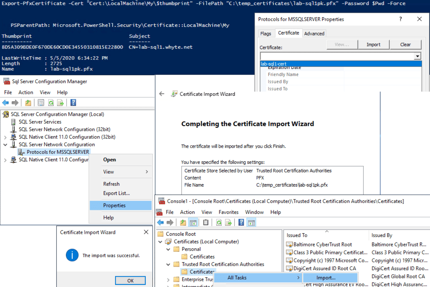The height and width of the screenshot is (287, 430).
Task: Click the back arrow in SQL Configuration Manager toolbar
Action: (5, 103)
